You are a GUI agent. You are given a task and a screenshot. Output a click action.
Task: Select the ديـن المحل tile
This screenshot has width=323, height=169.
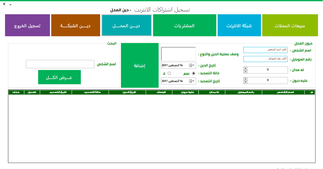tap(126, 25)
